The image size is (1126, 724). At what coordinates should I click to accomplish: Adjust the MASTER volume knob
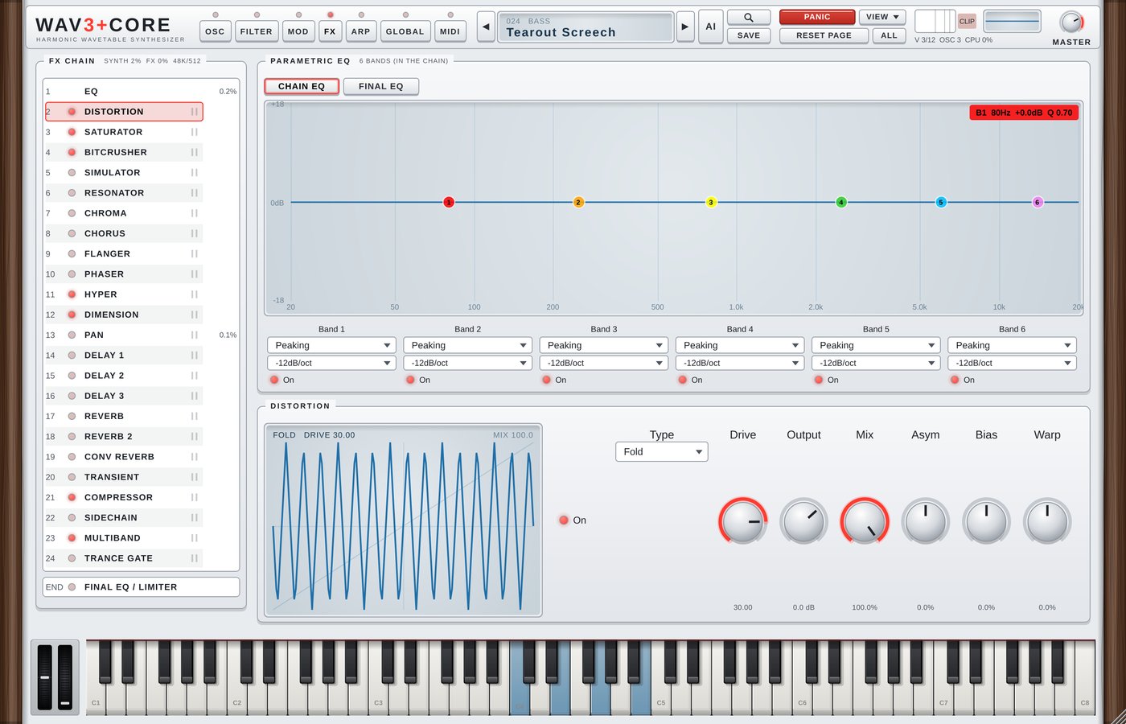[1071, 22]
